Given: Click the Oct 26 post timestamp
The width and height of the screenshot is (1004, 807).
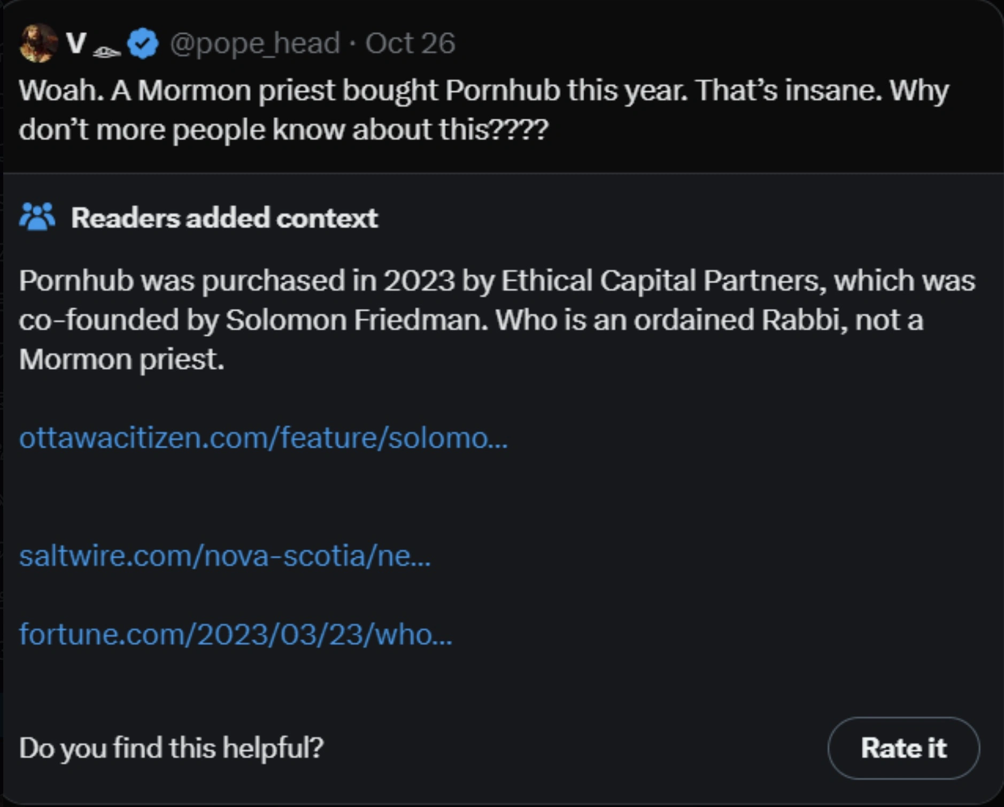Looking at the screenshot, I should click(x=410, y=43).
